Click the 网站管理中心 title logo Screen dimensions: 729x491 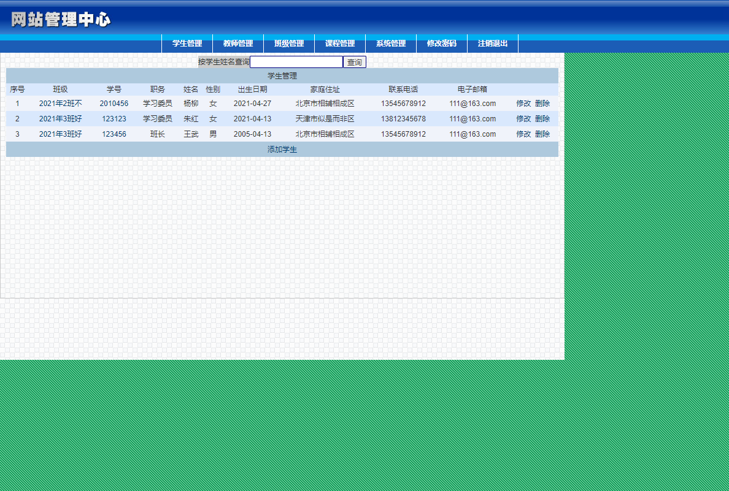(61, 20)
